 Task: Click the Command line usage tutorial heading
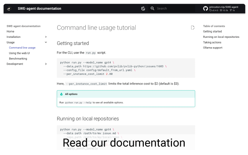pyautogui.click(x=96, y=28)
